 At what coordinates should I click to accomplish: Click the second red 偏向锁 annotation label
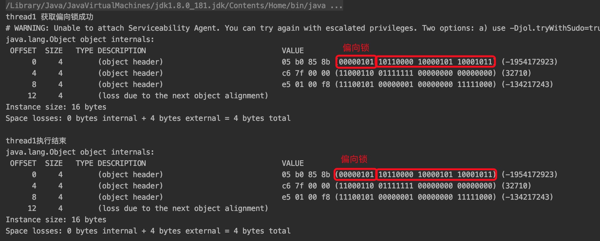tap(354, 159)
